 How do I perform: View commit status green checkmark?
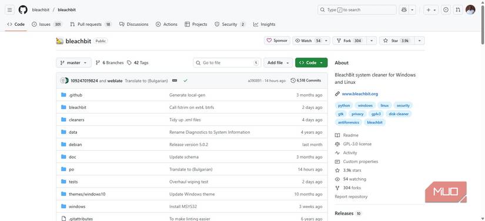[x=185, y=81]
